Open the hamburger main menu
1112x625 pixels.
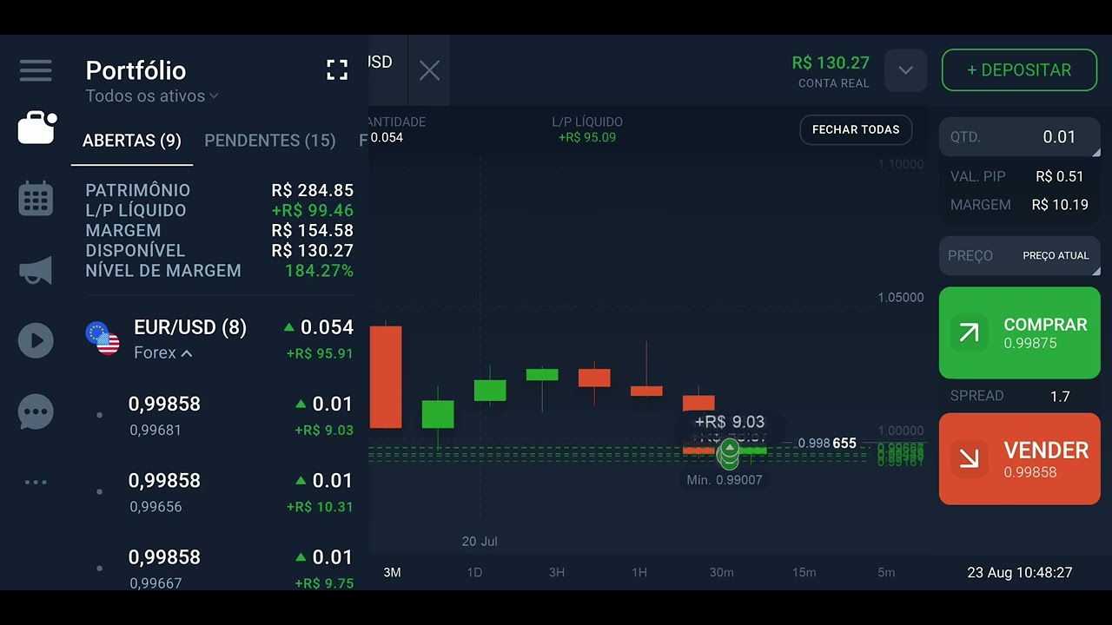pos(36,70)
